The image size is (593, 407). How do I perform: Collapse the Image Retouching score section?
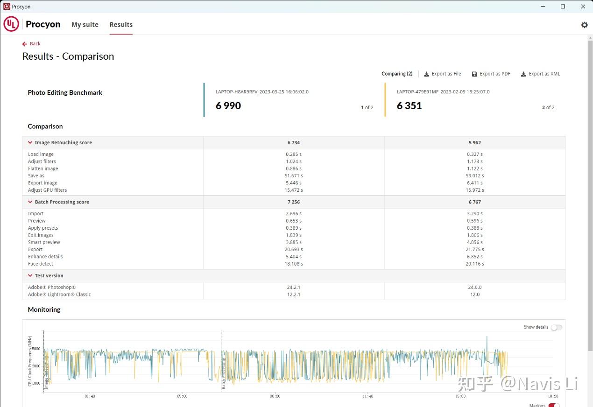coord(30,143)
